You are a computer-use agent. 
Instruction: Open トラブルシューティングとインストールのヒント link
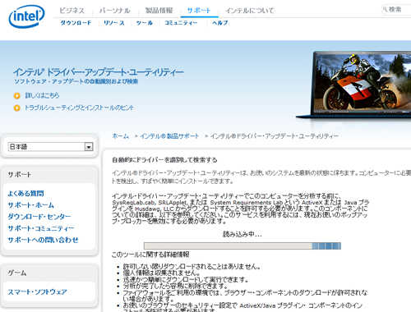point(79,108)
